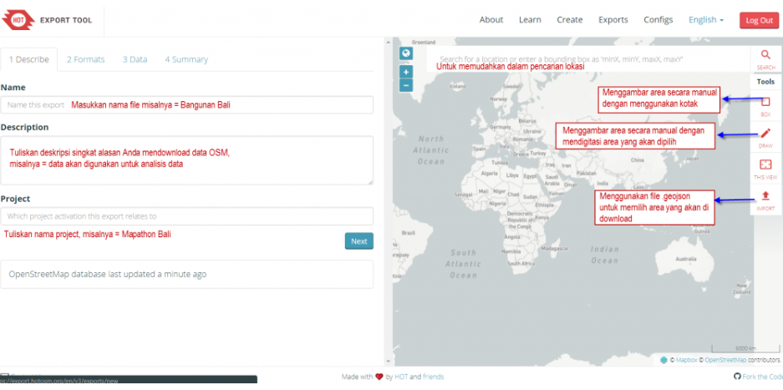Image resolution: width=783 pixels, height=390 pixels.
Task: Click the Search magnifier icon on map
Action: (765, 56)
